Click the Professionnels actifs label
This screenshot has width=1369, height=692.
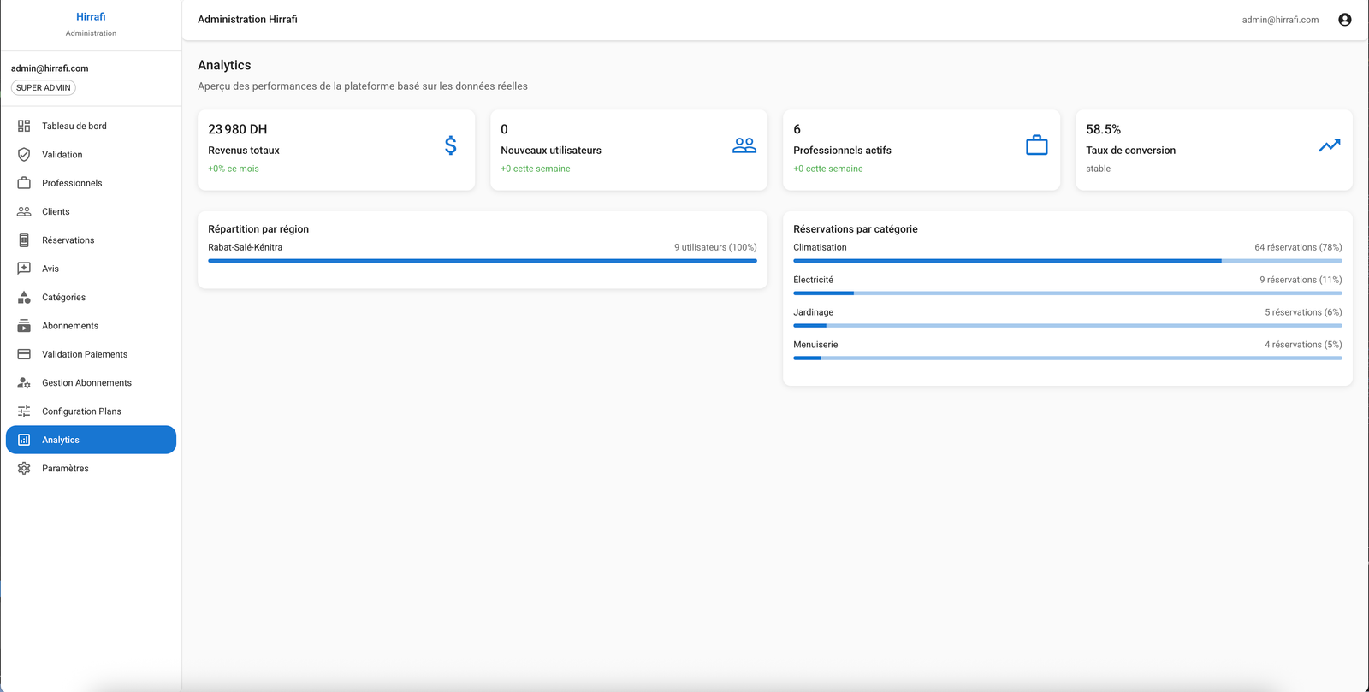(x=842, y=151)
